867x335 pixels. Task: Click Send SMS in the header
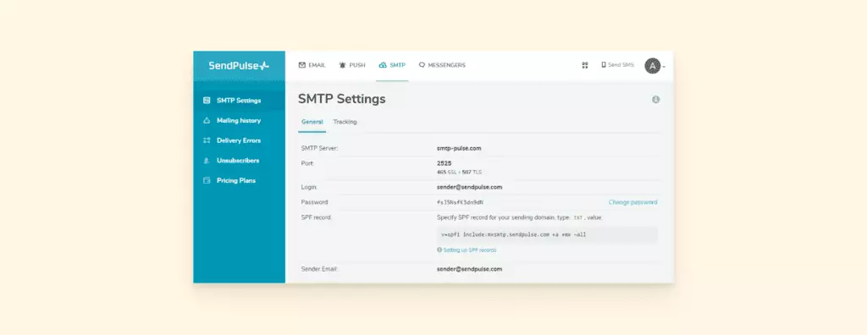pyautogui.click(x=617, y=65)
